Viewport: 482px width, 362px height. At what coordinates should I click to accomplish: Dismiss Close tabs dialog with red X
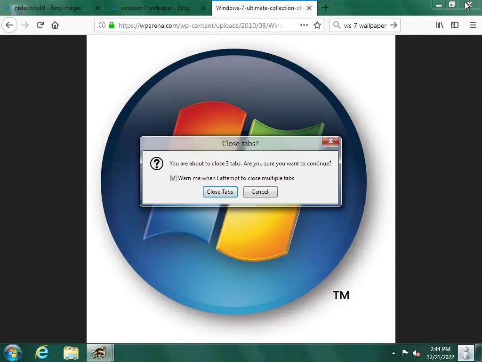point(330,141)
